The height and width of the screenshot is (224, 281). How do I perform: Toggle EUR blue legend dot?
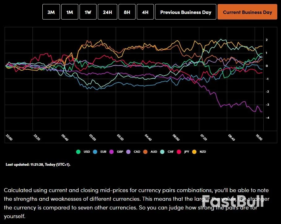click(x=95, y=152)
